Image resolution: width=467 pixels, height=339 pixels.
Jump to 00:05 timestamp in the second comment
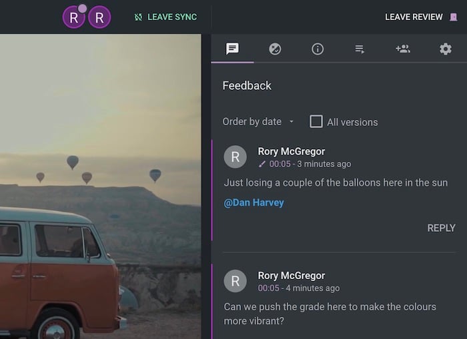click(269, 288)
